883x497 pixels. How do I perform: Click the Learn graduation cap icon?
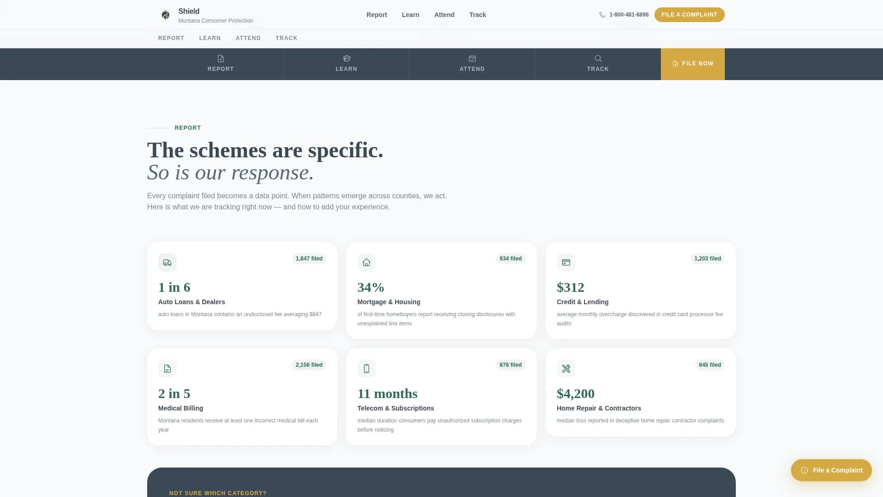coord(346,58)
